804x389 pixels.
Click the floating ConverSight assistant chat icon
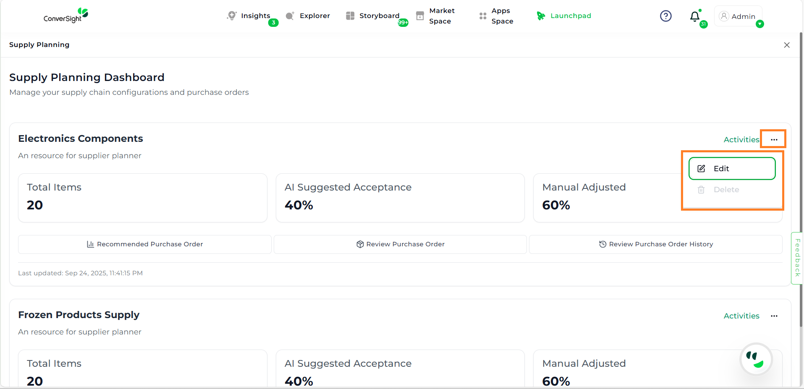click(756, 359)
